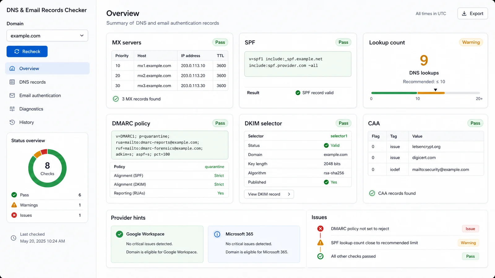Click the green check beside DKIM Status Valid
Screen dimensions: 495x278
click(326, 145)
